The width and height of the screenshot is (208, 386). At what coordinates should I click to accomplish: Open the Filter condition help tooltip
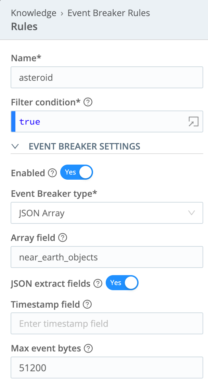tap(88, 102)
